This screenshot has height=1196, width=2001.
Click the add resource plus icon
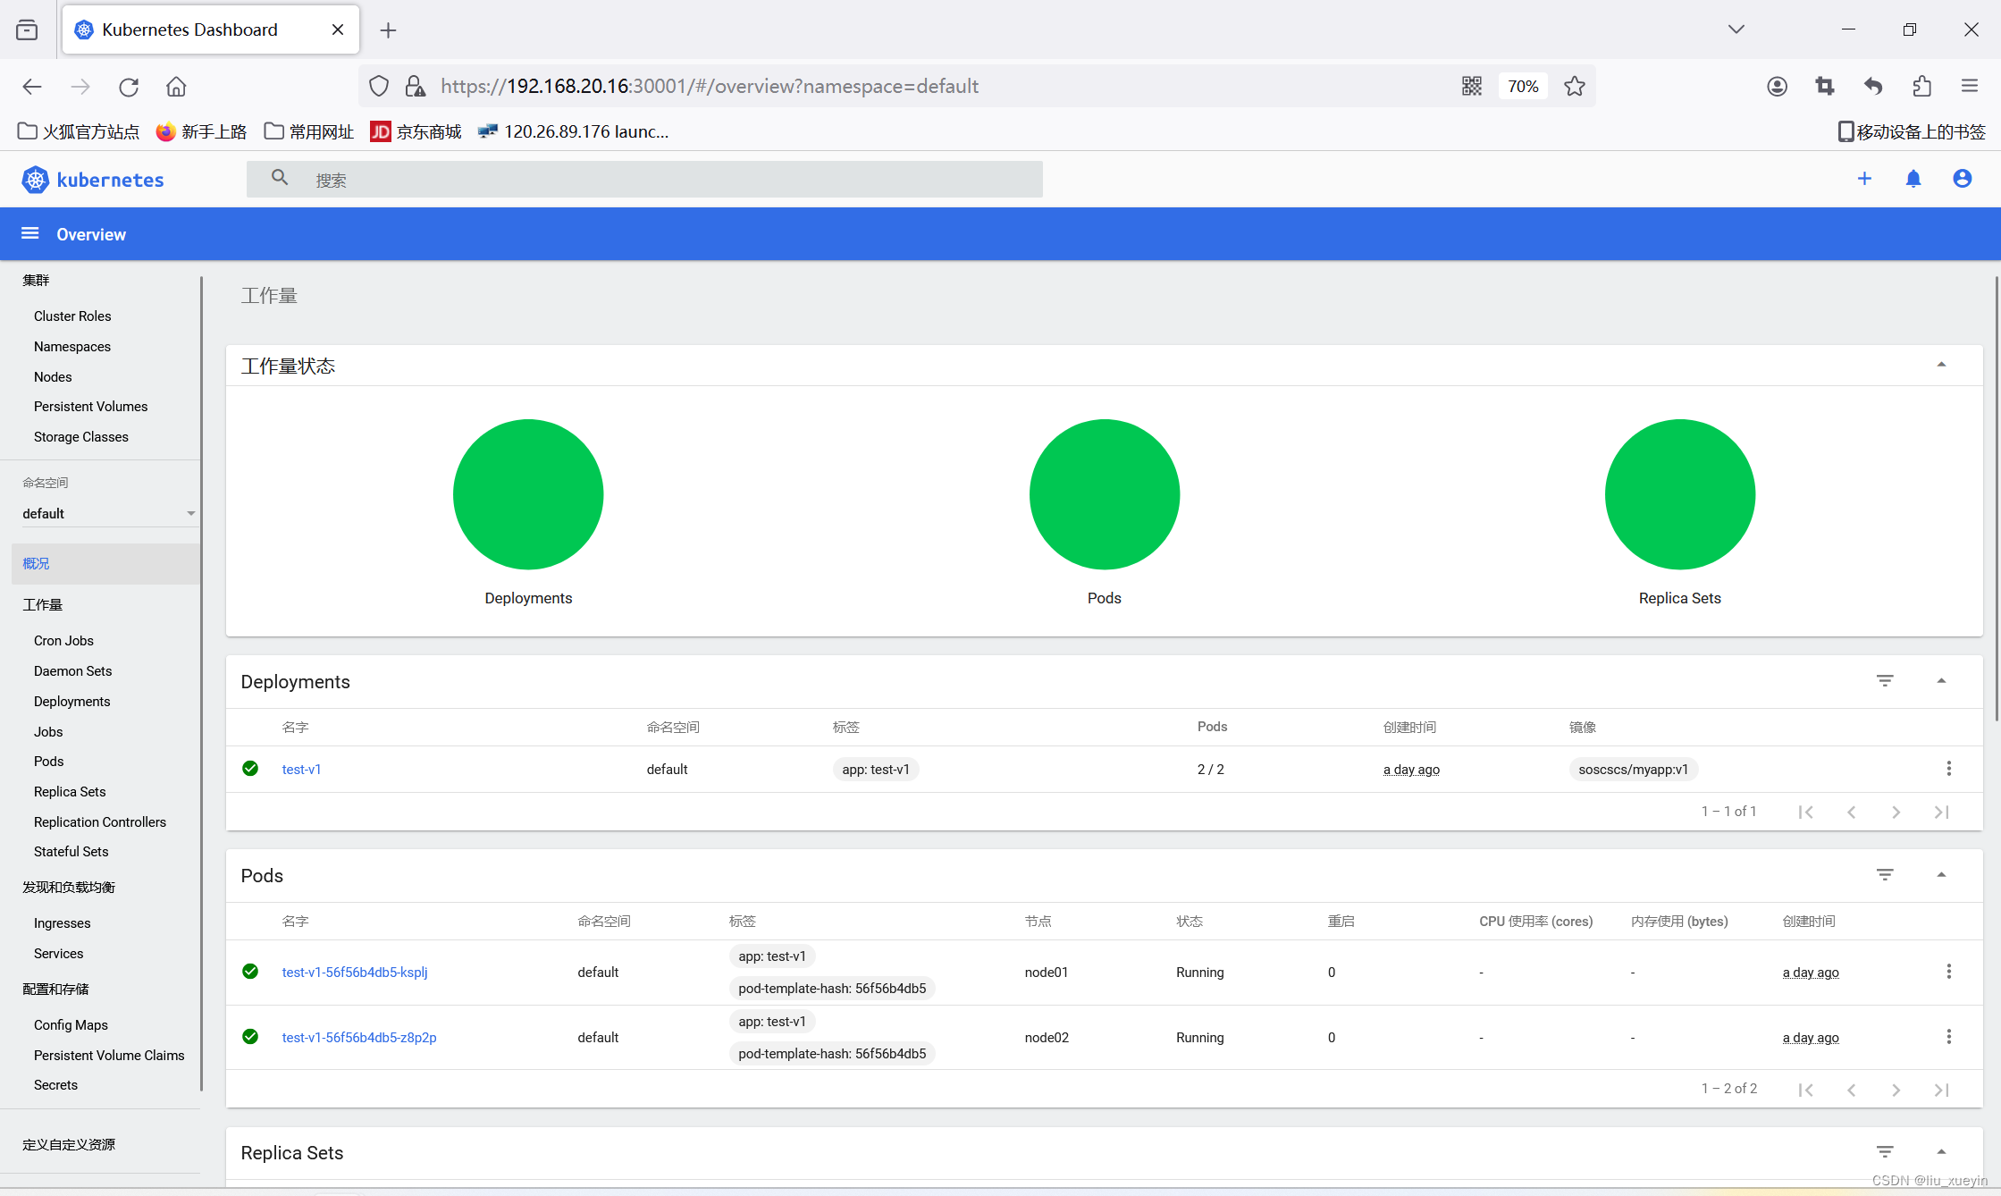(x=1866, y=178)
